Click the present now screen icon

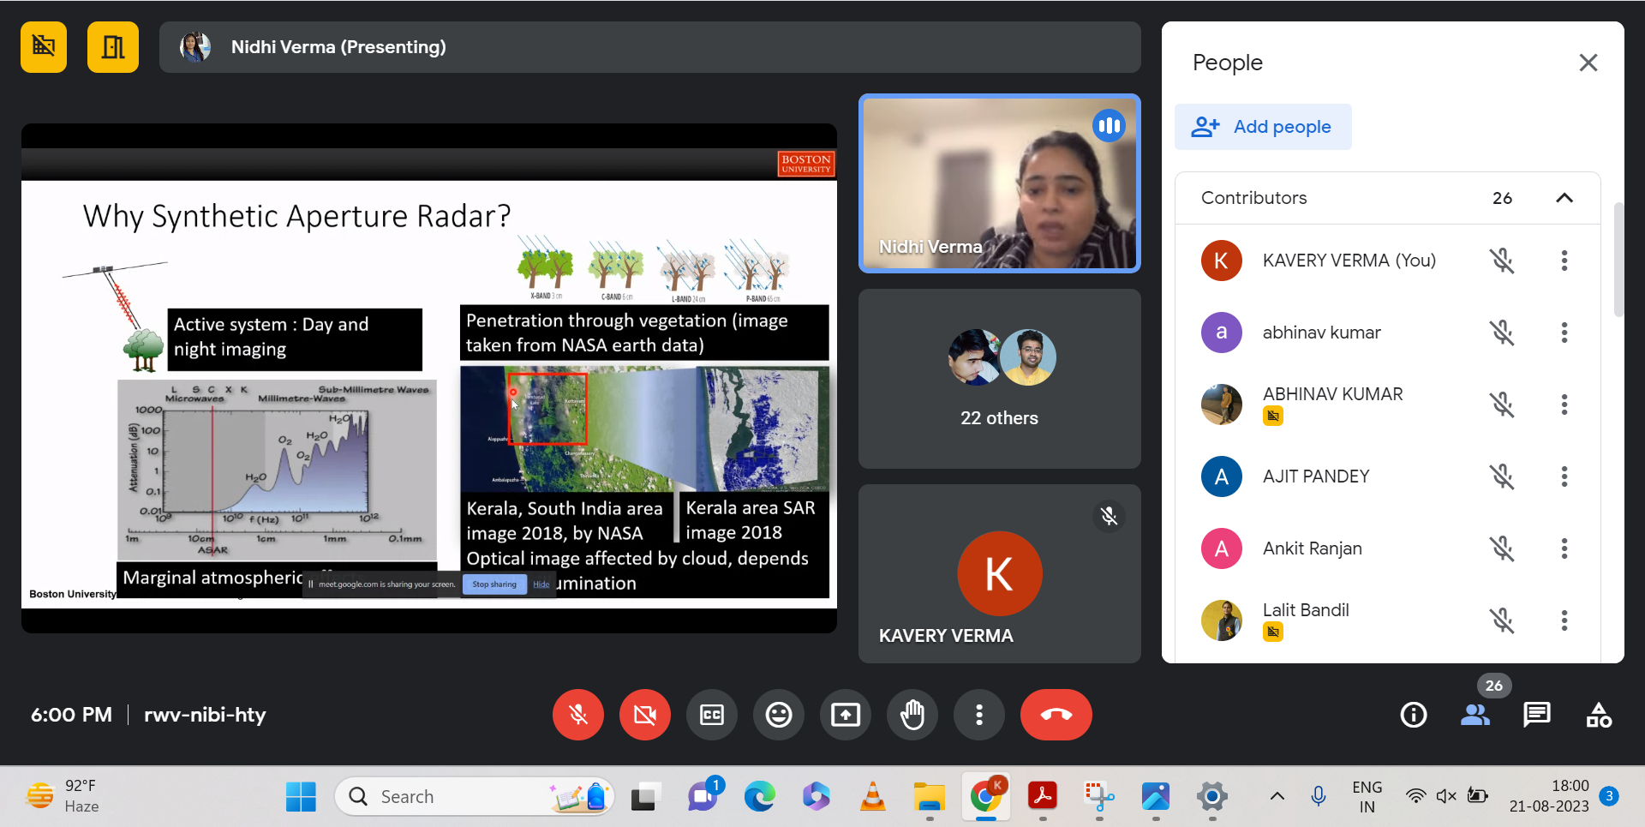(x=845, y=715)
